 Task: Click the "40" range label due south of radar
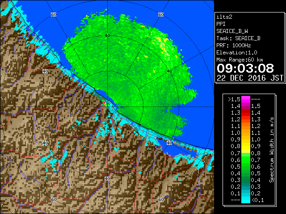[x=107, y=178]
